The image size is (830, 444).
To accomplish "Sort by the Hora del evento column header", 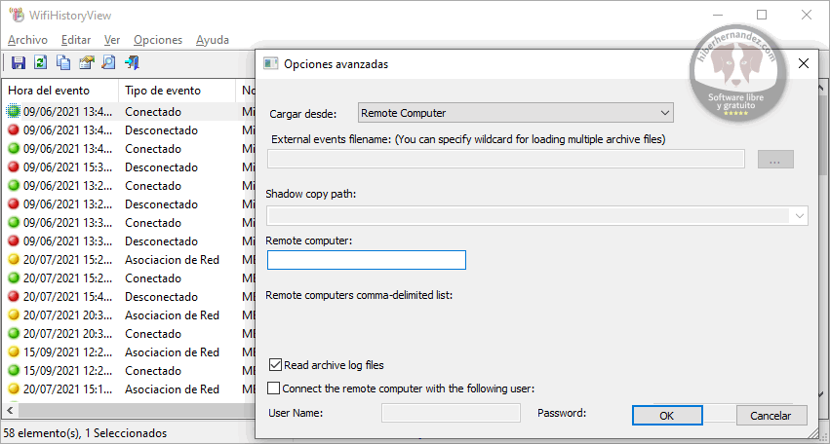I will (x=60, y=91).
